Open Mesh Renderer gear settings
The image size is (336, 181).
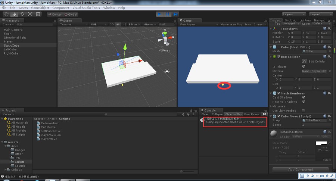pyautogui.click(x=329, y=93)
